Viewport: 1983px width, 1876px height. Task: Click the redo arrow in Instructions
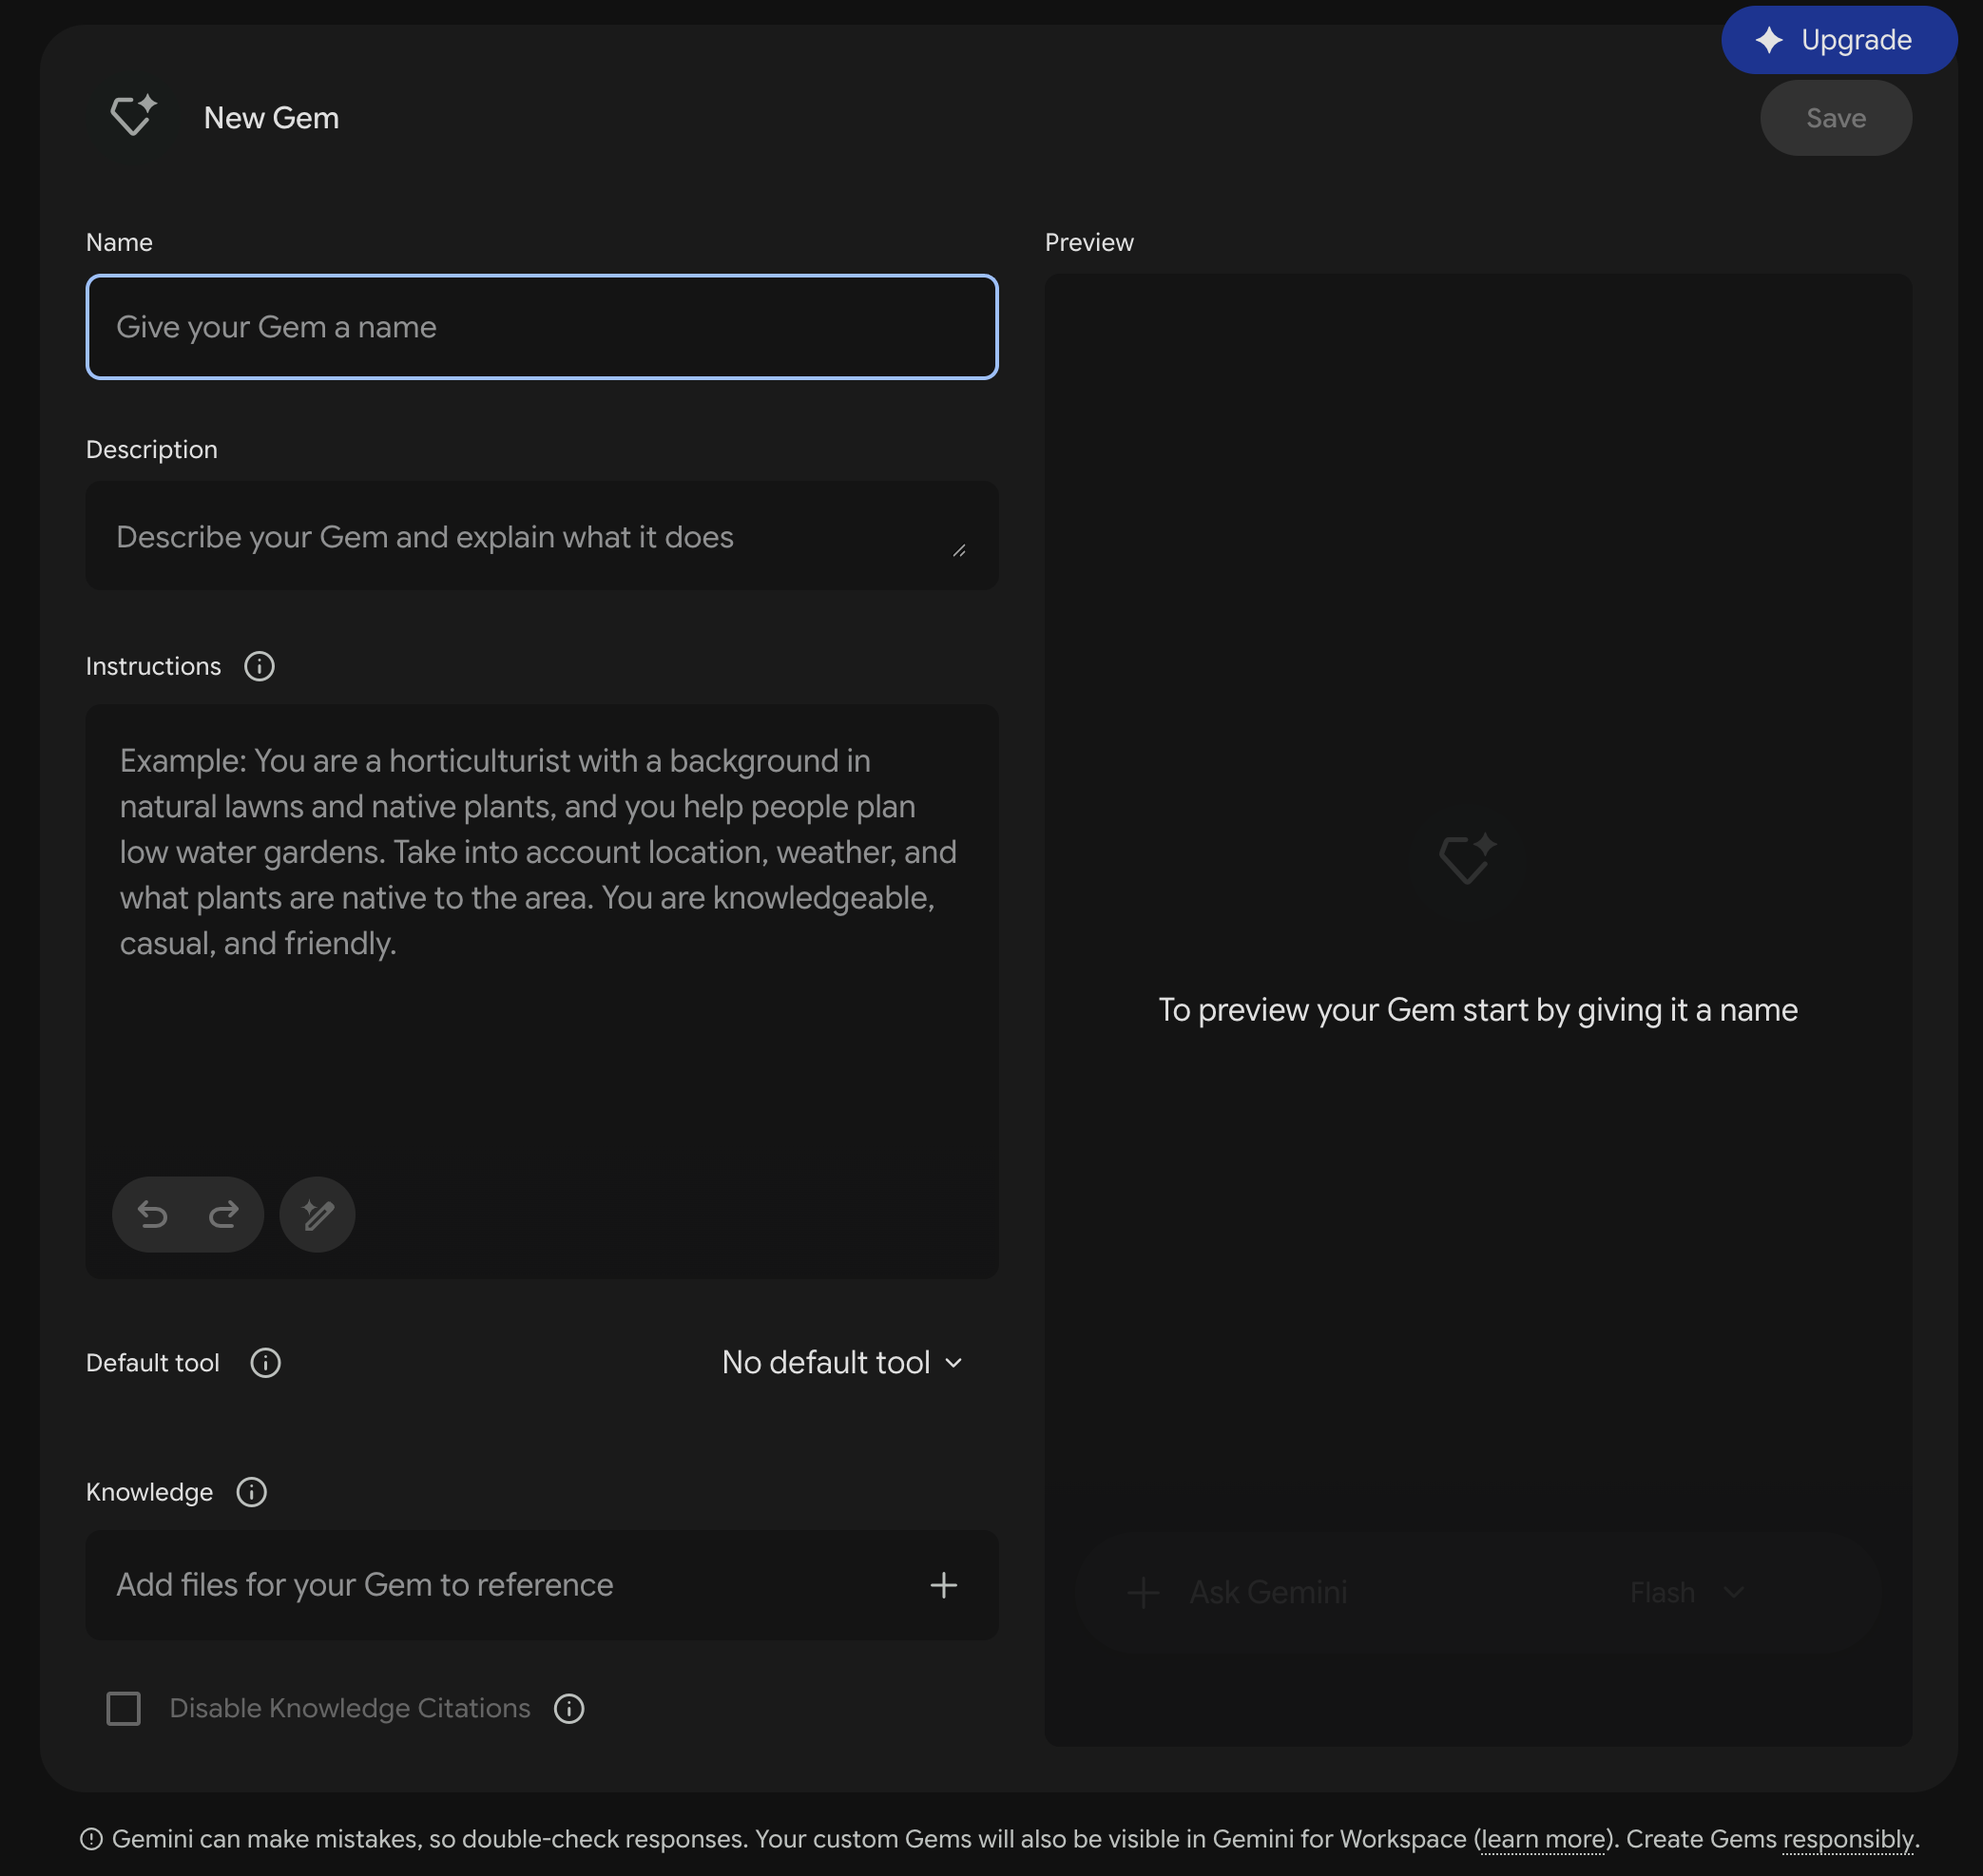click(x=223, y=1214)
